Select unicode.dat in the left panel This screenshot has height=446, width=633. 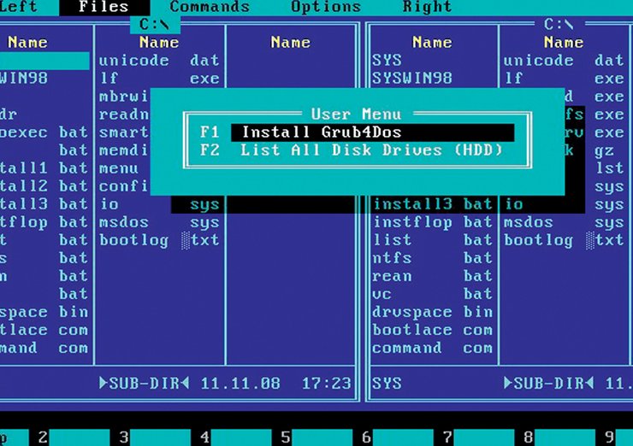tap(158, 61)
